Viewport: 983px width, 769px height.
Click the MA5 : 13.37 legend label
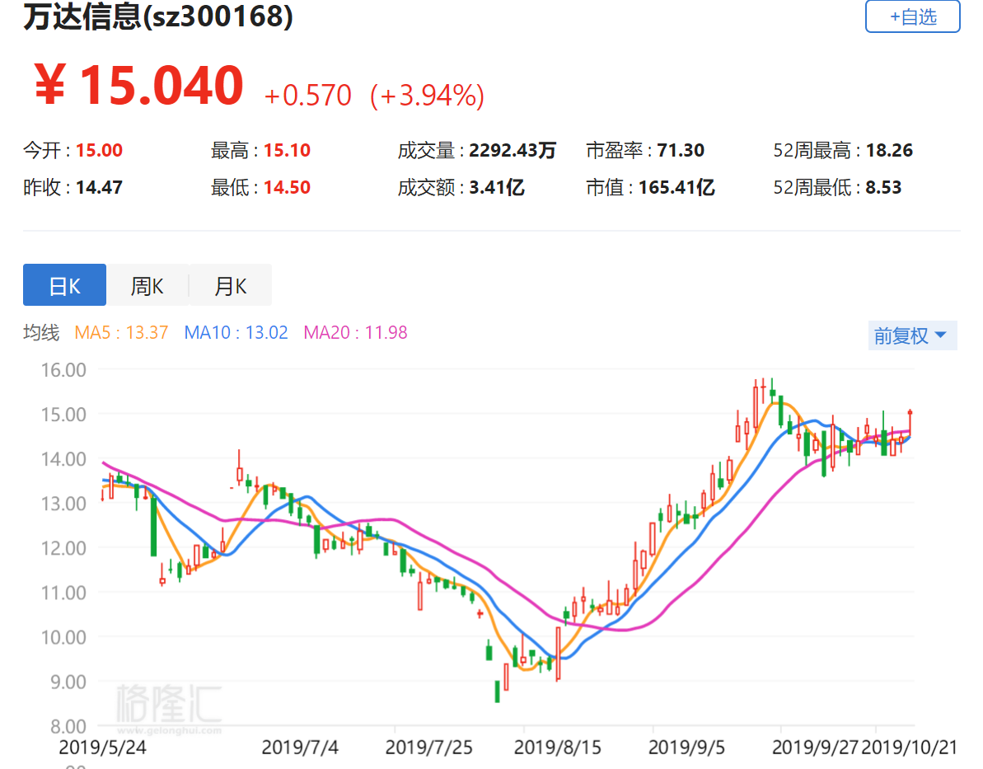[x=121, y=332]
